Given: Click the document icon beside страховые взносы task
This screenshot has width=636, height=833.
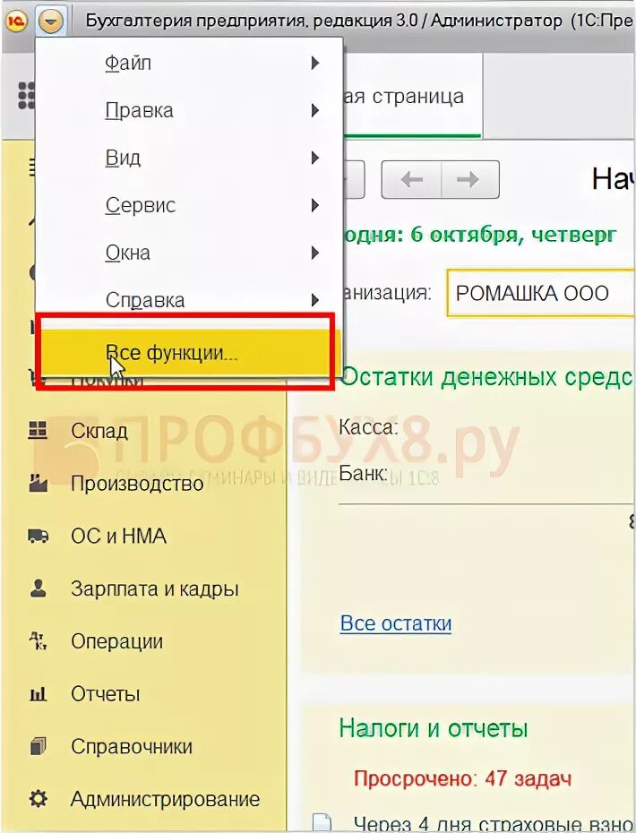Looking at the screenshot, I should tap(322, 822).
